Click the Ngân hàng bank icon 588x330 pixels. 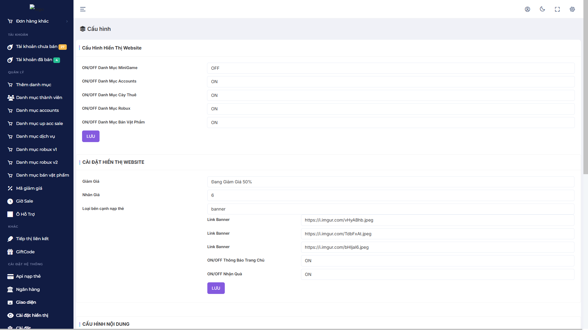10,289
